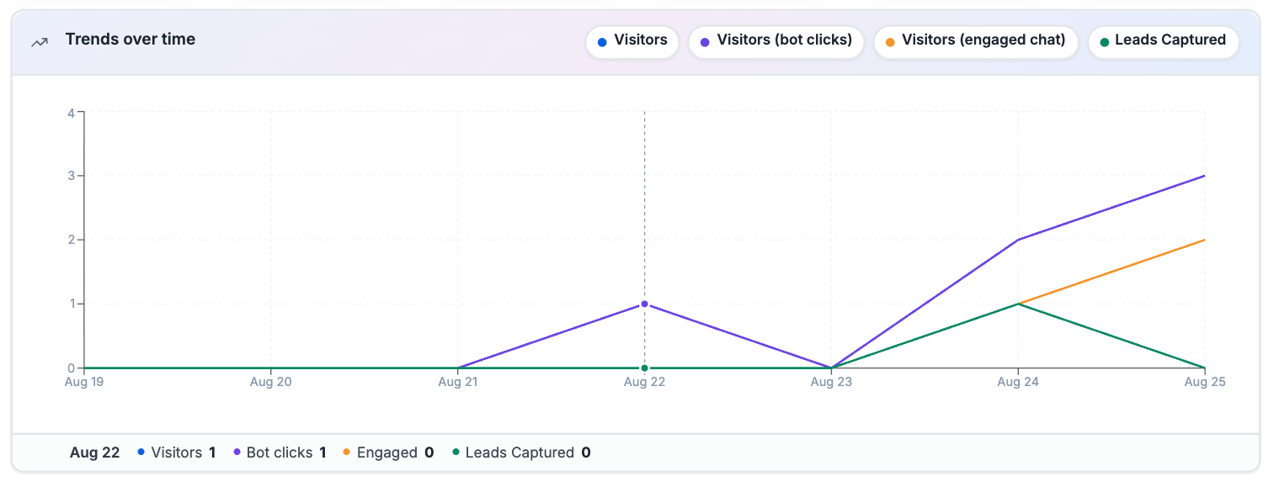Click the y-axis label 2
This screenshot has width=1274, height=487.
(72, 240)
